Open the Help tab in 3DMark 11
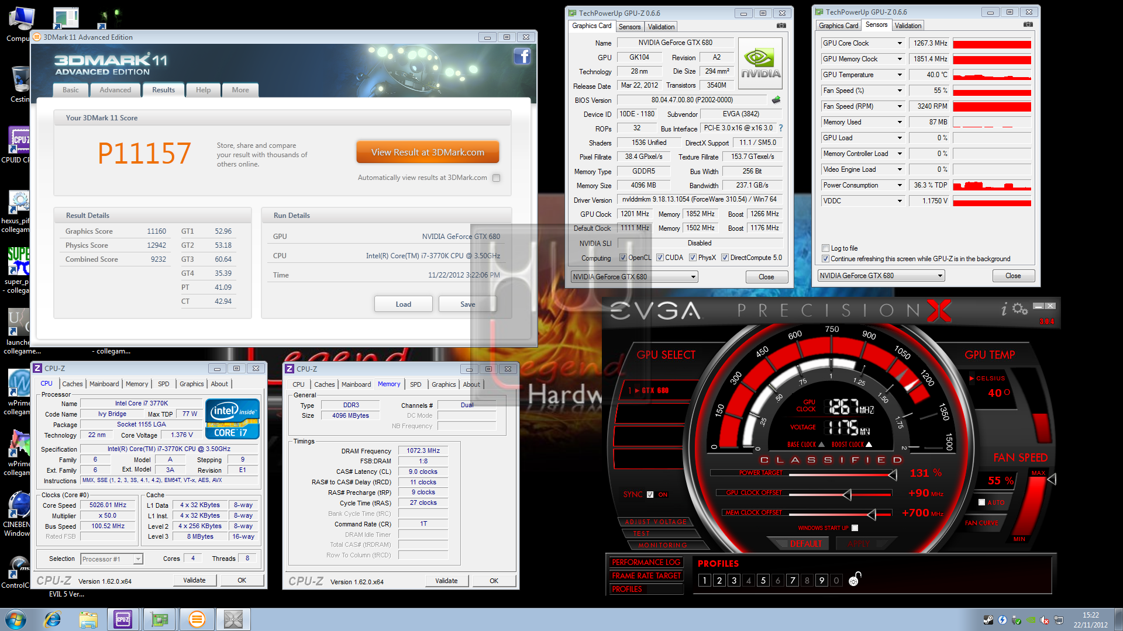The image size is (1123, 631). (204, 90)
